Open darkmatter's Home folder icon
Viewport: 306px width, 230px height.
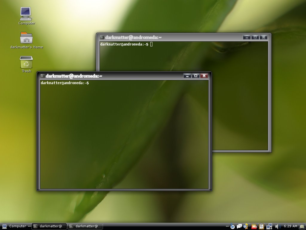[26, 40]
